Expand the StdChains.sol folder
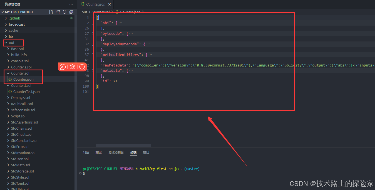The image size is (375, 190). pos(37,128)
